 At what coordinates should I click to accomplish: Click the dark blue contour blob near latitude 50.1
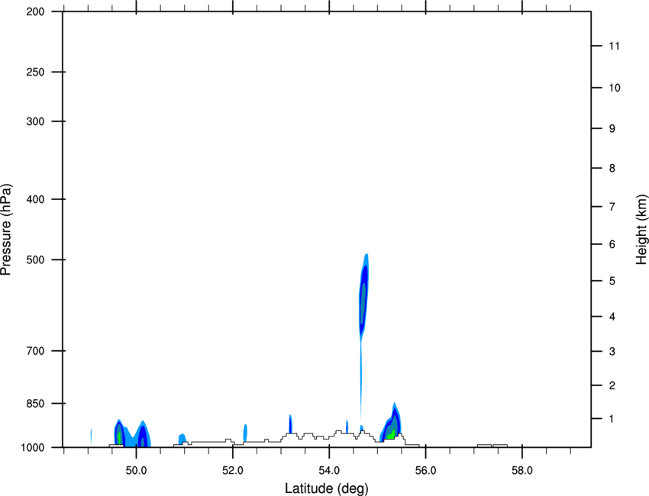click(142, 436)
